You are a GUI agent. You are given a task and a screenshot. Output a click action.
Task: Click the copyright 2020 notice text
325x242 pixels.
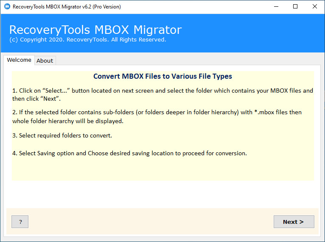point(88,40)
